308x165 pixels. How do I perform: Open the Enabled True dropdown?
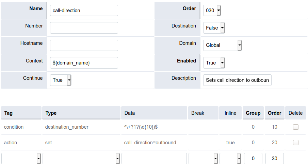point(214,63)
